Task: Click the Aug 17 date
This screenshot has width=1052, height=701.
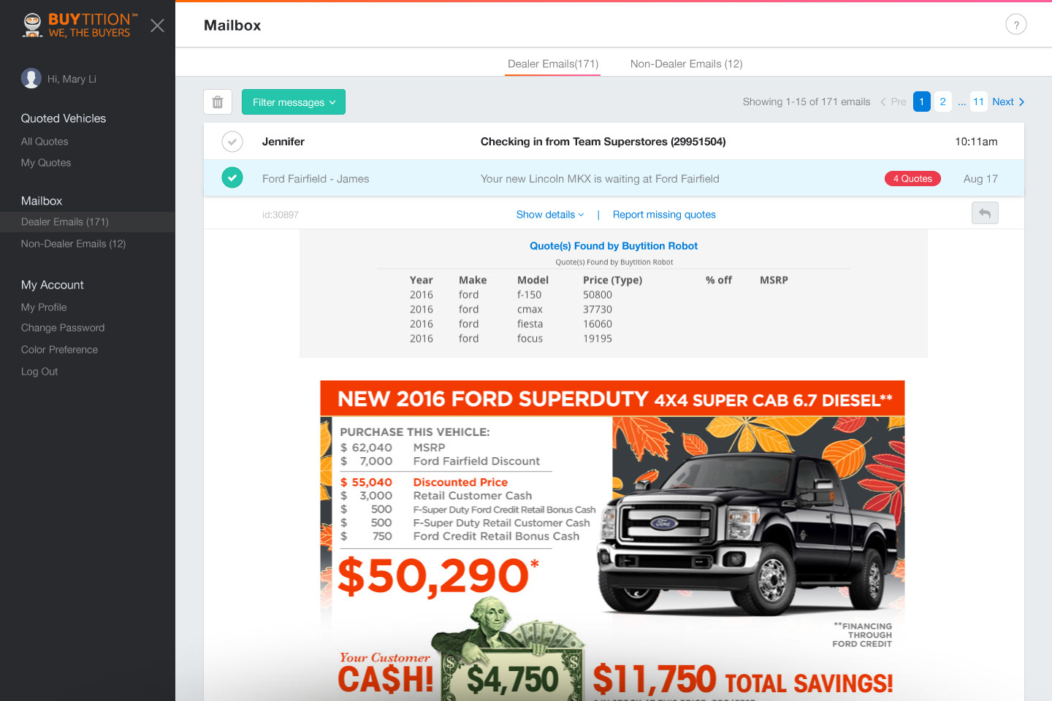Action: tap(980, 179)
